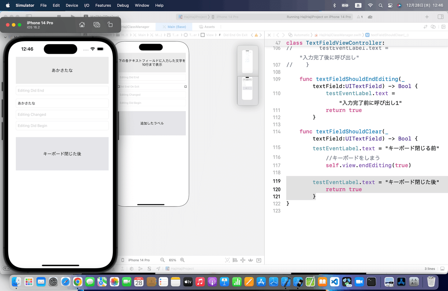Open the File menu
448x291 pixels.
[43, 5]
